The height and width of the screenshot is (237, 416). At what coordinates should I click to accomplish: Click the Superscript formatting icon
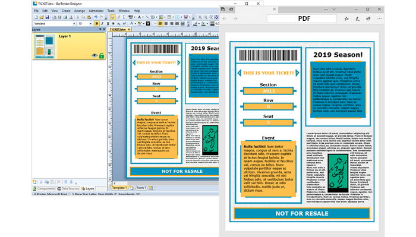coord(124,24)
